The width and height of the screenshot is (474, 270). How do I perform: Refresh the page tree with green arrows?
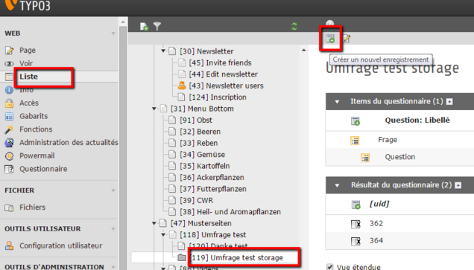(x=294, y=27)
